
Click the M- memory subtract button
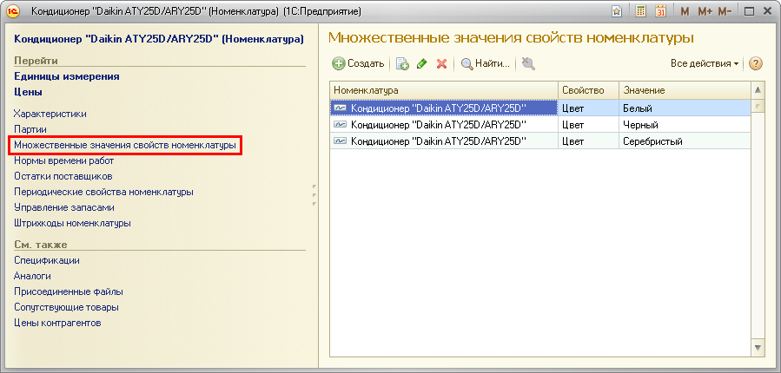(725, 11)
